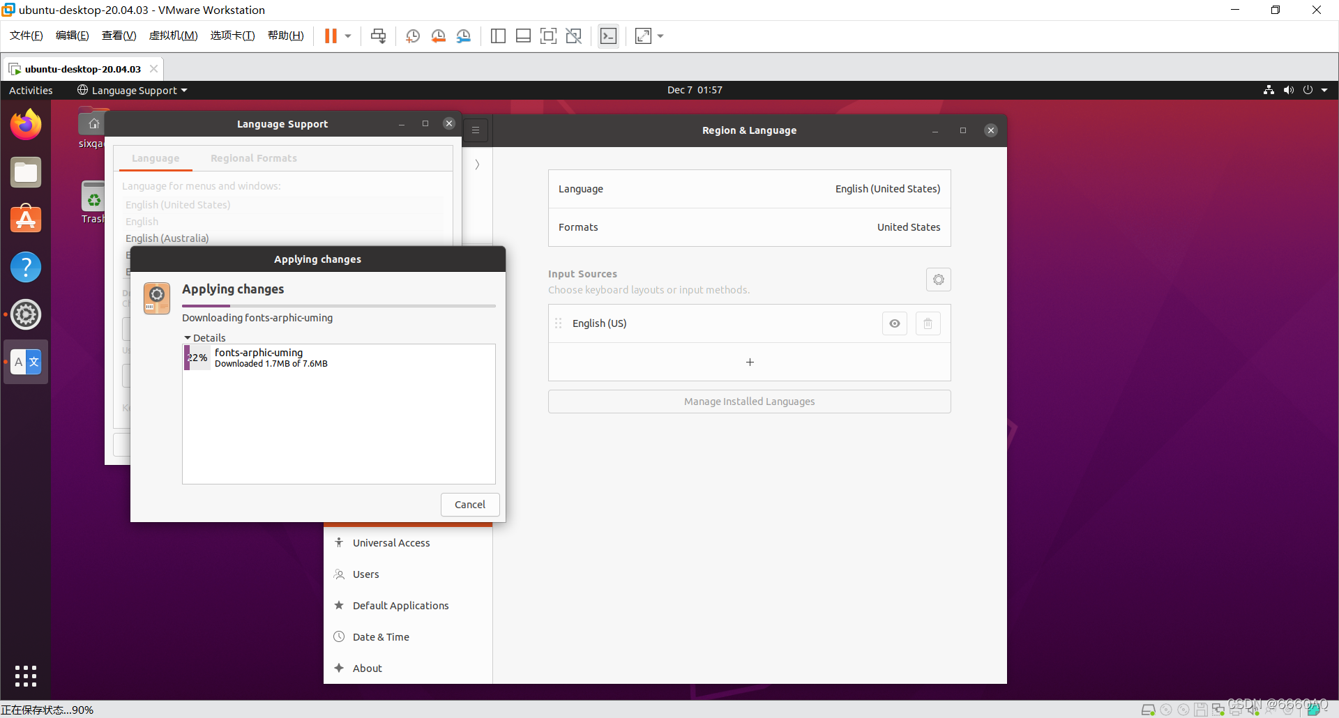This screenshot has width=1339, height=718.
Task: Click the expand chevron beside Language Support window
Action: pos(478,165)
